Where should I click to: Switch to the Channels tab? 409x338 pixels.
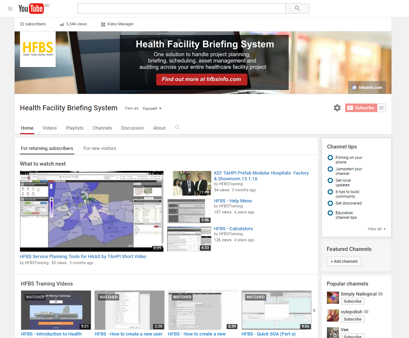click(x=102, y=128)
